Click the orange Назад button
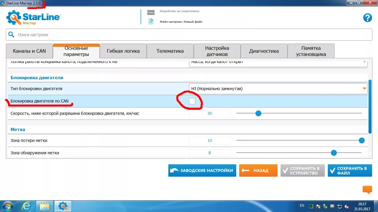This screenshot has width=378, height=212. (x=258, y=170)
